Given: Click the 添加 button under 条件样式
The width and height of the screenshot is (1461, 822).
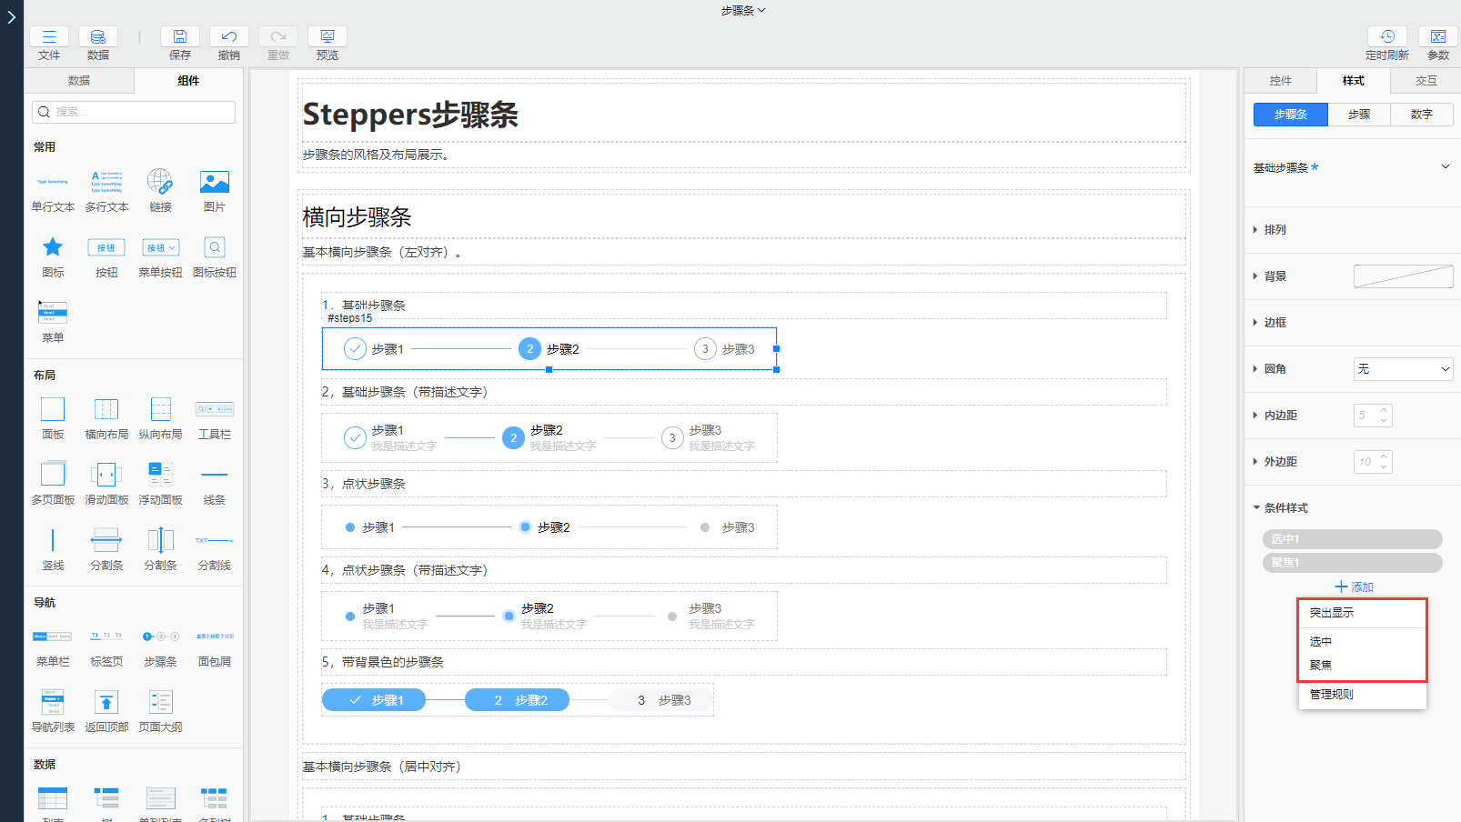Looking at the screenshot, I should (x=1354, y=586).
